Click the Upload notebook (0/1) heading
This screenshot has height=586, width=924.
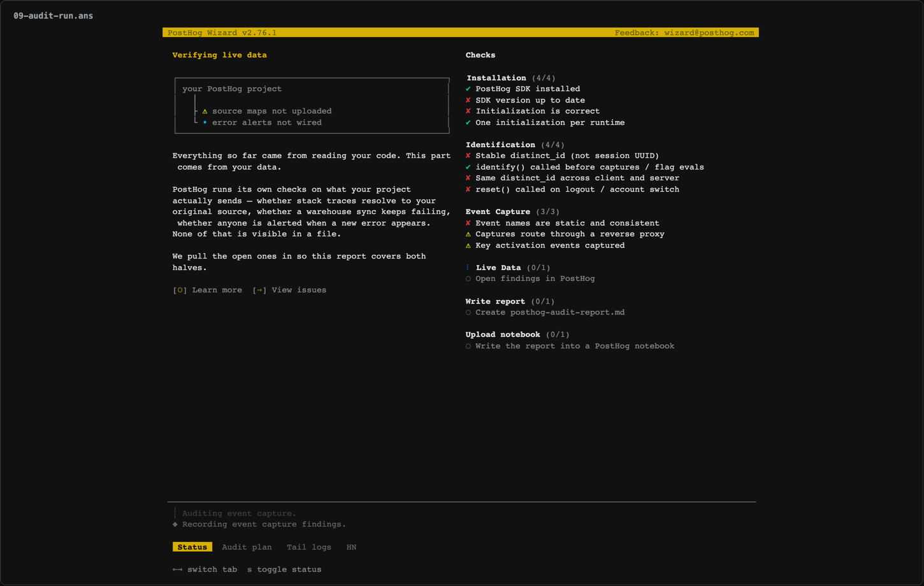coord(517,334)
